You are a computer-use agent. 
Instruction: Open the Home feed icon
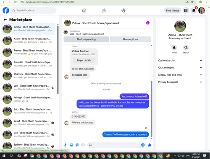coord(84,10)
